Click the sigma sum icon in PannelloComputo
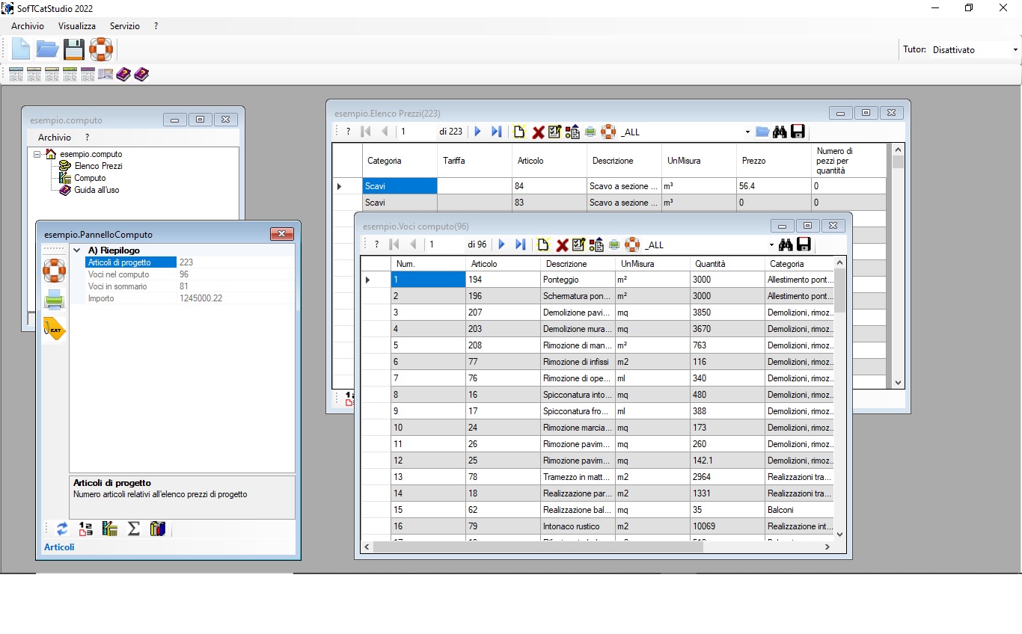This screenshot has width=1022, height=634. pyautogui.click(x=134, y=529)
